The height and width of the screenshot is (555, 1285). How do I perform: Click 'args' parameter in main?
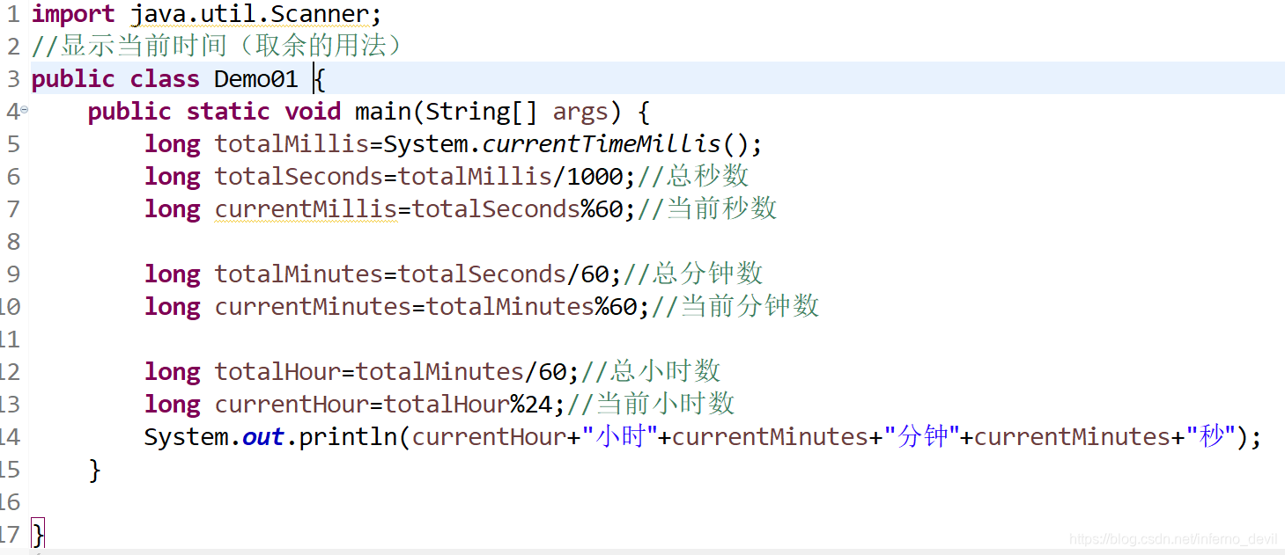(580, 113)
